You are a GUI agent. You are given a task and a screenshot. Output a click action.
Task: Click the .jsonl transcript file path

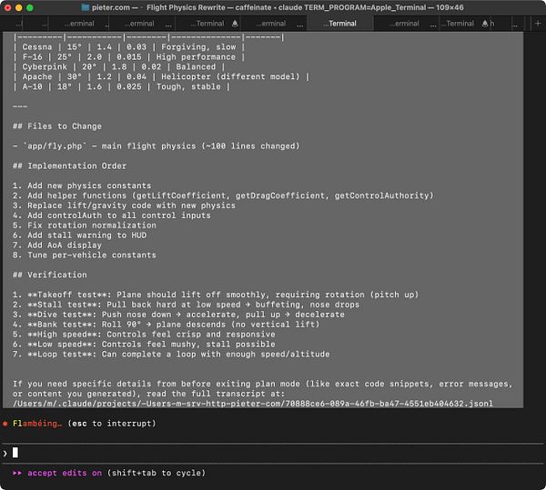[253, 404]
